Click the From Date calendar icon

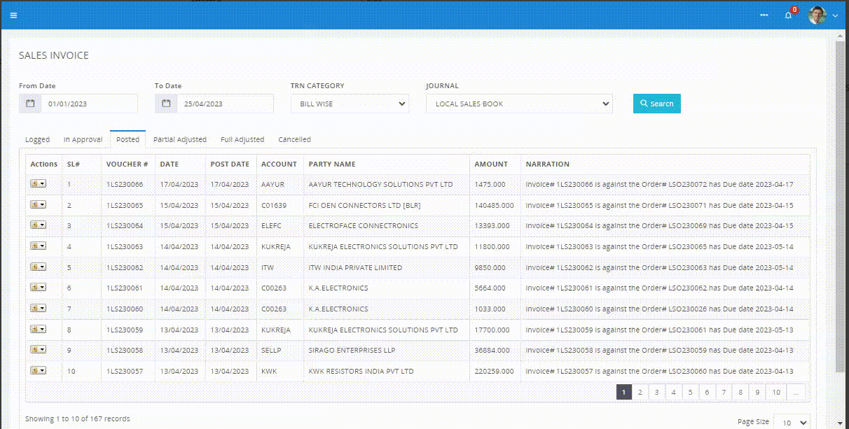coord(30,104)
